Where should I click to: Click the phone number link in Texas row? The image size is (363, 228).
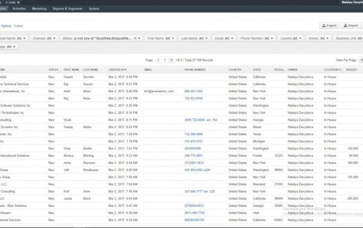pyautogui.click(x=194, y=134)
